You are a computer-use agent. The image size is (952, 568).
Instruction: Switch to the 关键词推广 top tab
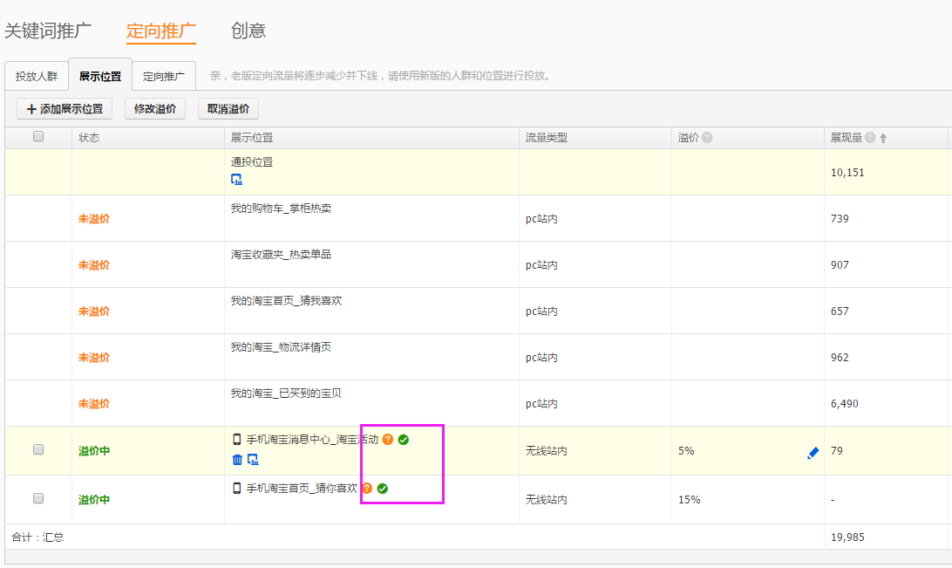(x=48, y=31)
